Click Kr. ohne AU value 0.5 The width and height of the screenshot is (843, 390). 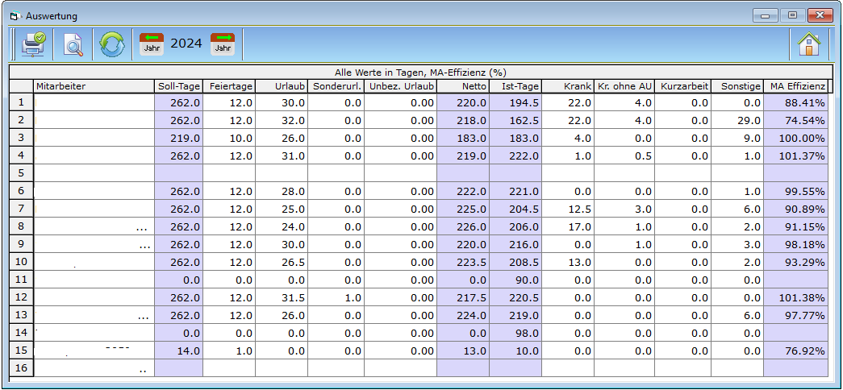pyautogui.click(x=624, y=156)
